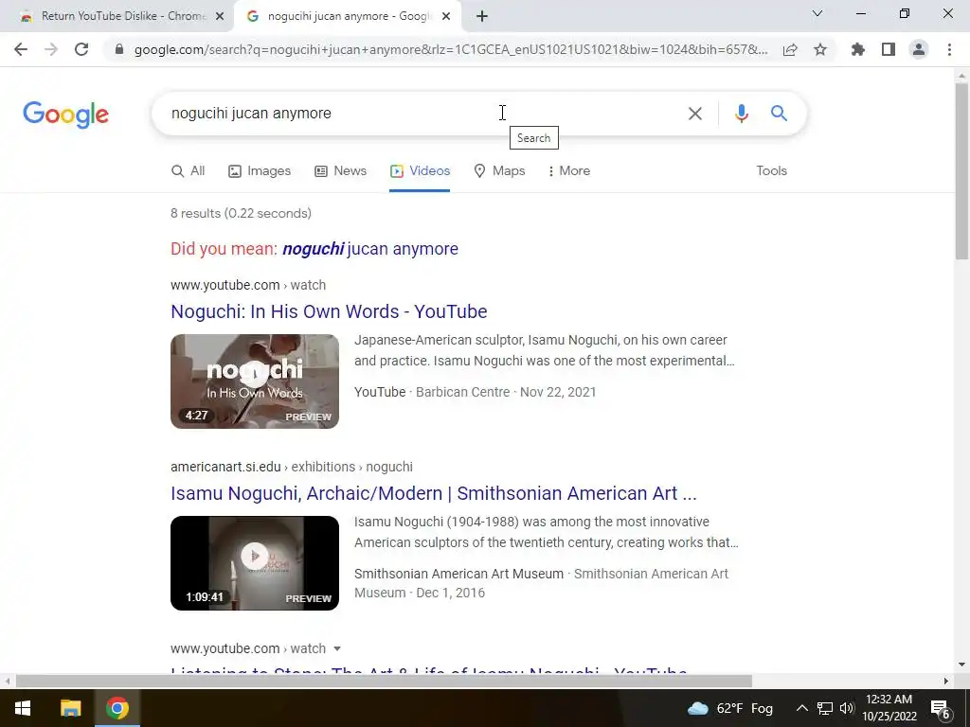Play the Smithsonian 1:09:41 video thumbnail
The width and height of the screenshot is (970, 727).
pos(255,563)
